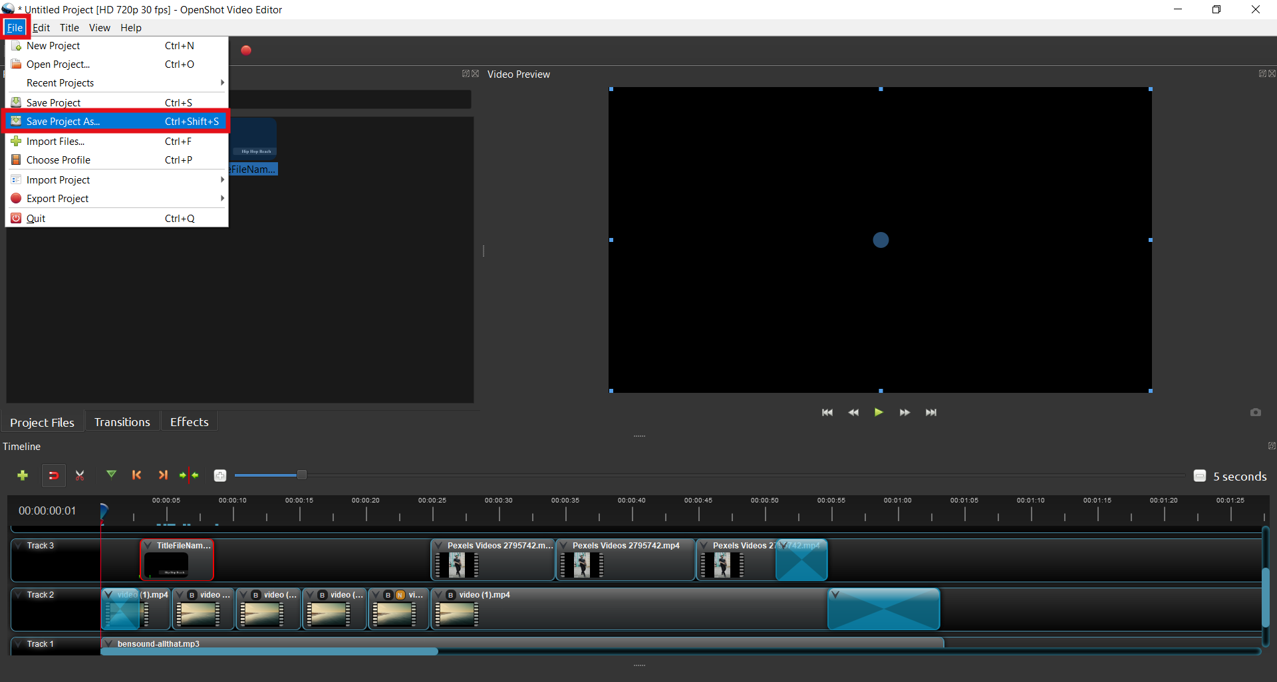
Task: Switch to the Effects tab
Action: (190, 422)
